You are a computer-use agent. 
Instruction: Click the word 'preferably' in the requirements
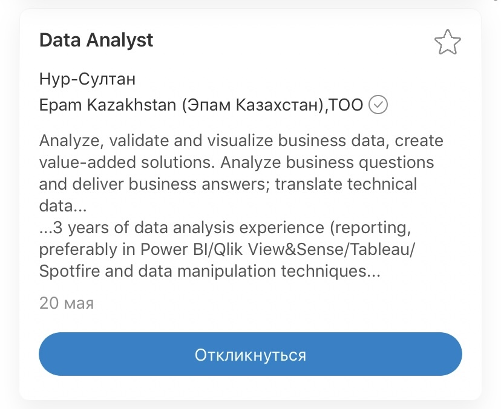tap(78, 250)
